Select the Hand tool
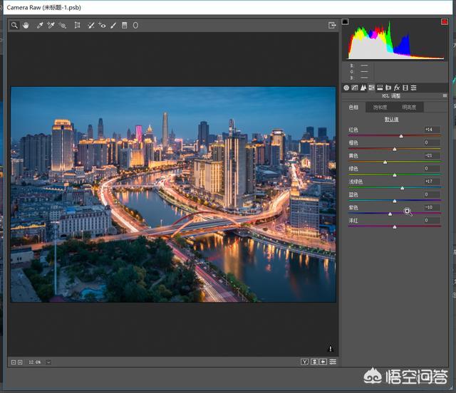The height and width of the screenshot is (393, 456). pos(26,25)
